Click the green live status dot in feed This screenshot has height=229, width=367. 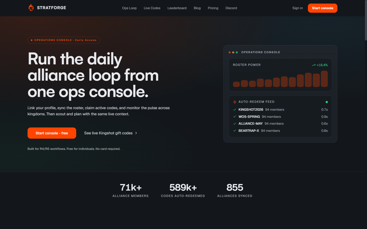click(327, 102)
